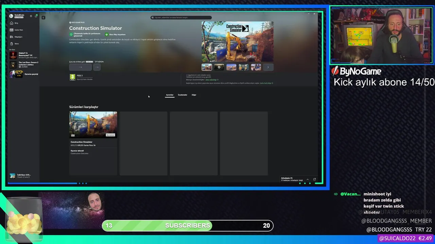Viewport: 435px width, 244px height.
Task: Select the fourth gallery thumbnail
Action: [243, 67]
